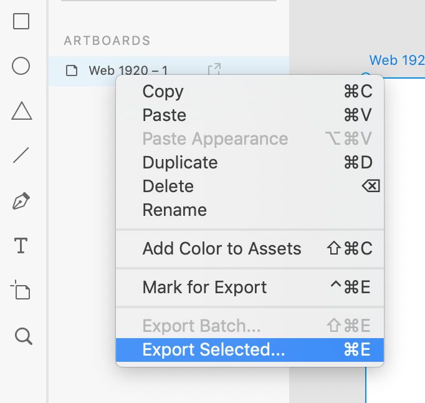Choose Paste from the context menu
425x403 pixels.
165,115
